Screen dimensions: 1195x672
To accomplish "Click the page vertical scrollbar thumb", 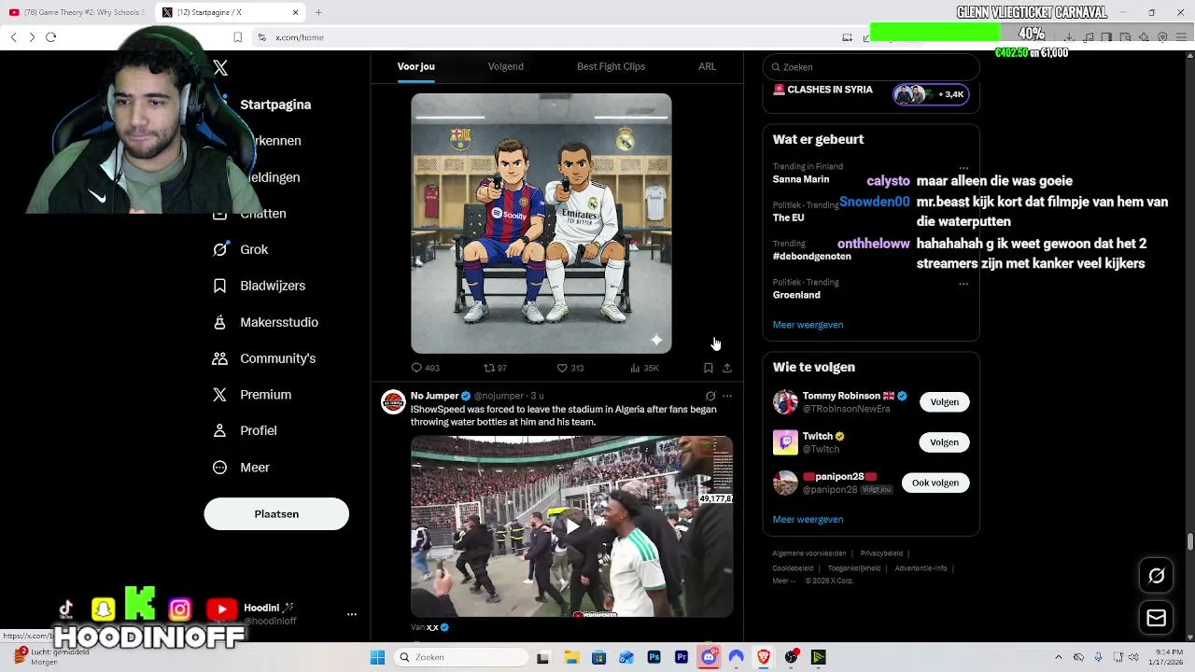I will pos(1190,542).
